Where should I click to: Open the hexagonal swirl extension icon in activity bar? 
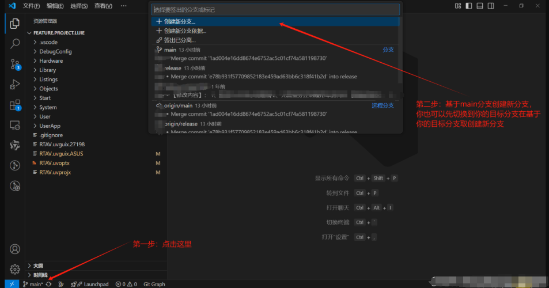[x=15, y=145]
